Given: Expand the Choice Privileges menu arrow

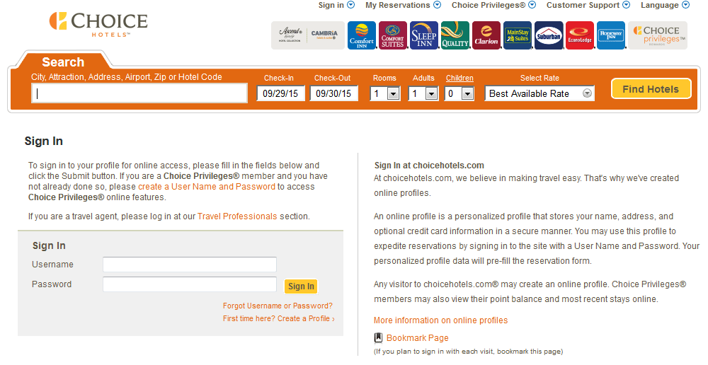Looking at the screenshot, I should point(532,5).
